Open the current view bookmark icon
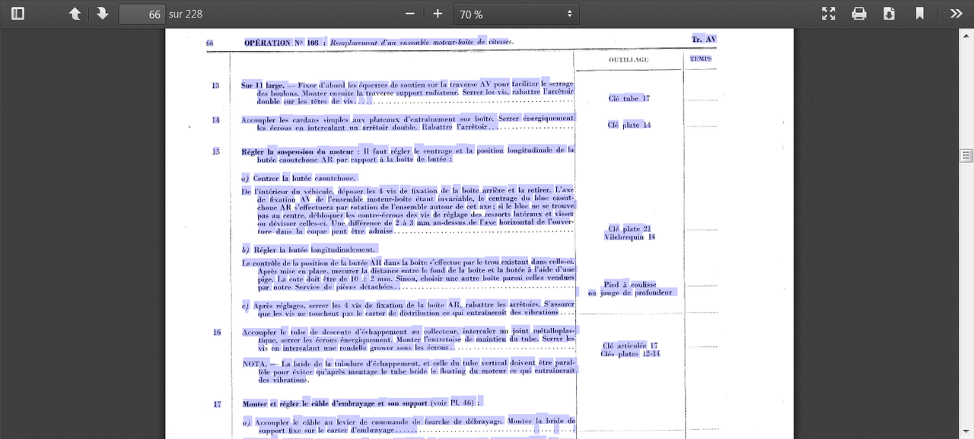This screenshot has width=974, height=439. click(919, 14)
